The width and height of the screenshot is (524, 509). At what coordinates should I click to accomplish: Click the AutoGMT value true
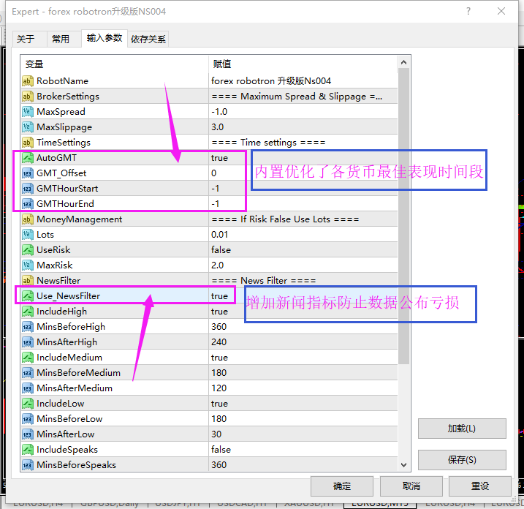pos(219,158)
